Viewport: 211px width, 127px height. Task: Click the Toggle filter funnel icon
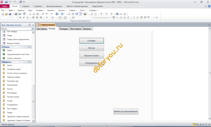pos(111,14)
